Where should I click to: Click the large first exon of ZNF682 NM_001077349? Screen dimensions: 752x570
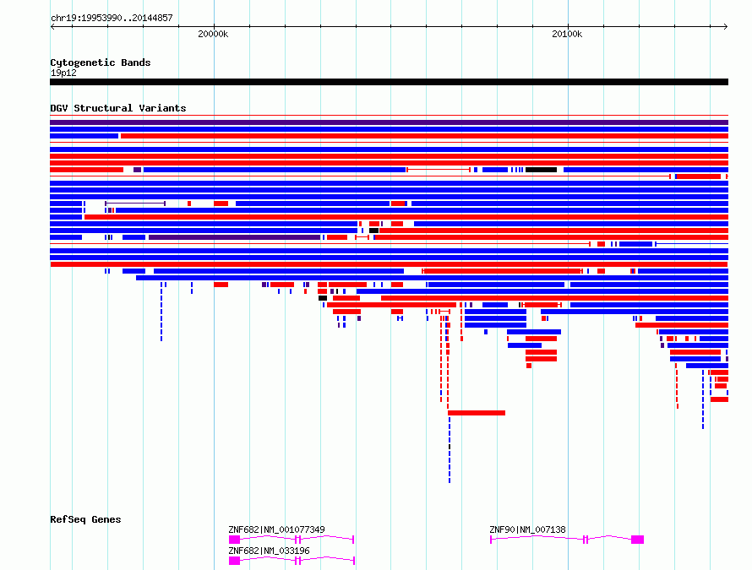[235, 540]
